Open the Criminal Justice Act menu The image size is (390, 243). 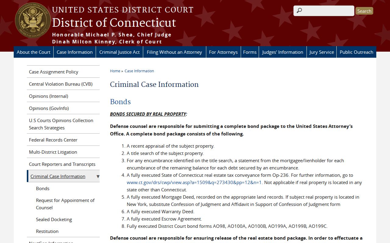119,52
